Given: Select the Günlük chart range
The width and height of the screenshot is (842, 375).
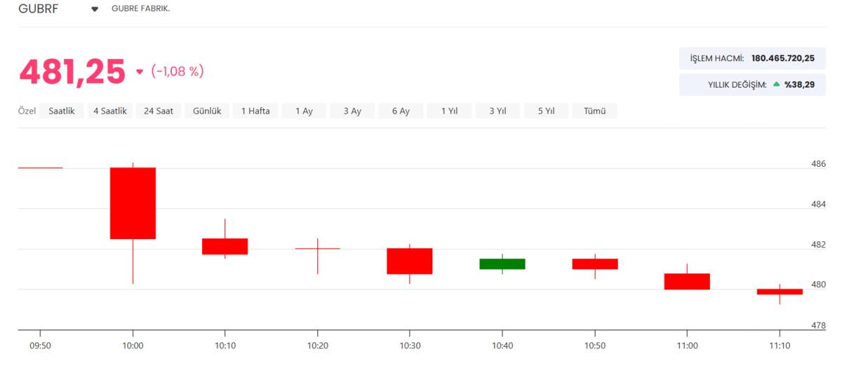Looking at the screenshot, I should click(207, 111).
